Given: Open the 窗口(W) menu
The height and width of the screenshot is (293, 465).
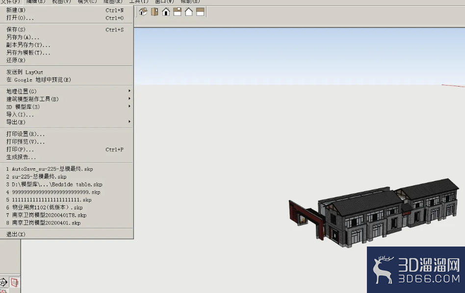Looking at the screenshot, I should click(x=164, y=1).
